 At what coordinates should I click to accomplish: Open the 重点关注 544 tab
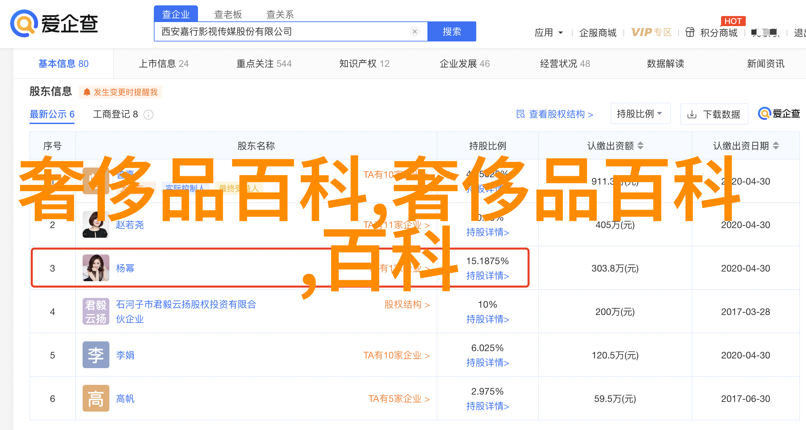[x=264, y=64]
